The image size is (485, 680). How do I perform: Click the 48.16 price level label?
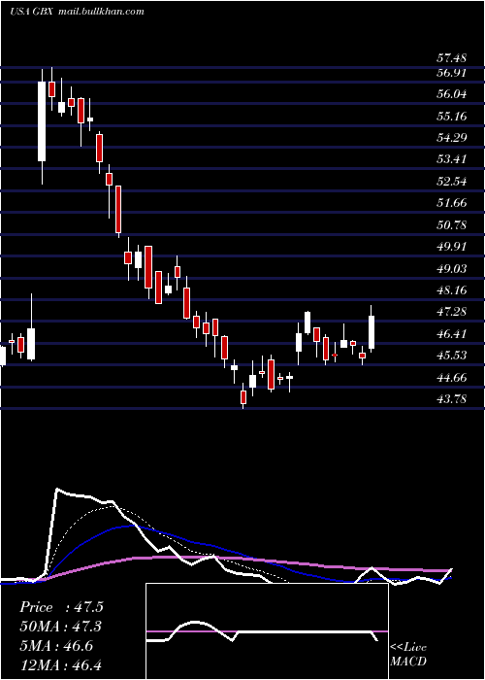tap(451, 289)
